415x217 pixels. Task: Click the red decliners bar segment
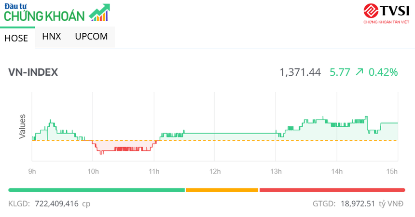click(332, 190)
